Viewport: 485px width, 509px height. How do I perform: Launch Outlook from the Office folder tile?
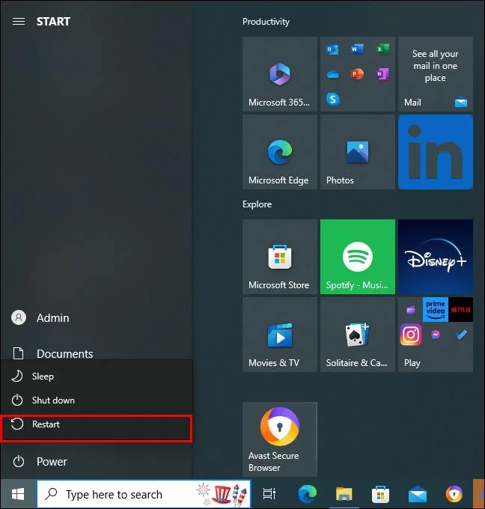click(x=332, y=49)
